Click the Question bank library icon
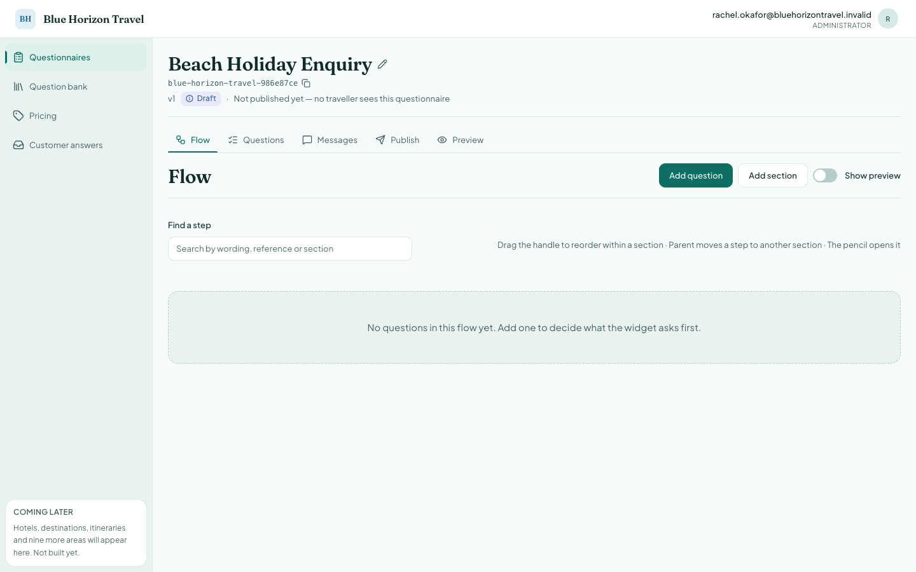This screenshot has height=572, width=916. click(18, 86)
